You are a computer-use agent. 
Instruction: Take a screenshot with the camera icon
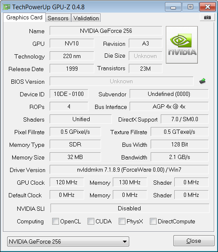[207, 17]
